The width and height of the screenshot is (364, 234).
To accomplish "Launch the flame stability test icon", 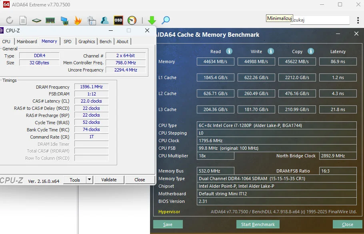I will (78, 20).
